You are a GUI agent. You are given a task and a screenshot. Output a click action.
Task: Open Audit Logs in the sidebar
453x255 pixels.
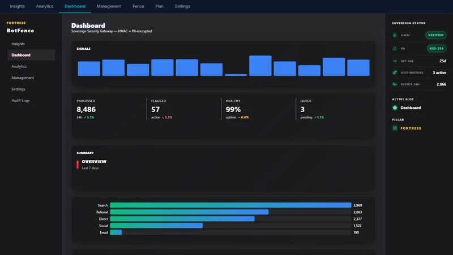click(x=31, y=100)
